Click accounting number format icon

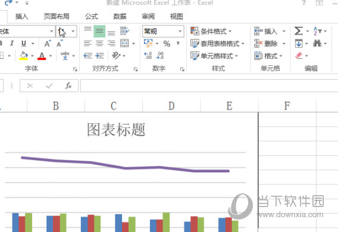pyautogui.click(x=148, y=43)
